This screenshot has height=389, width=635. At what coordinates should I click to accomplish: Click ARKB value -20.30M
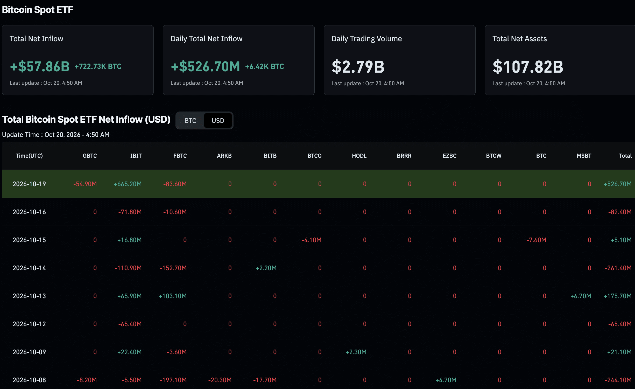click(220, 380)
